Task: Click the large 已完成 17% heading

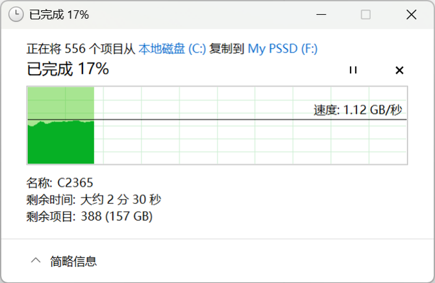Action: tap(68, 68)
